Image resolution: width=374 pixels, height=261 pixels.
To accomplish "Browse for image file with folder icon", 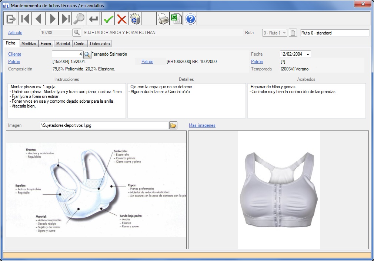I will (x=173, y=125).
